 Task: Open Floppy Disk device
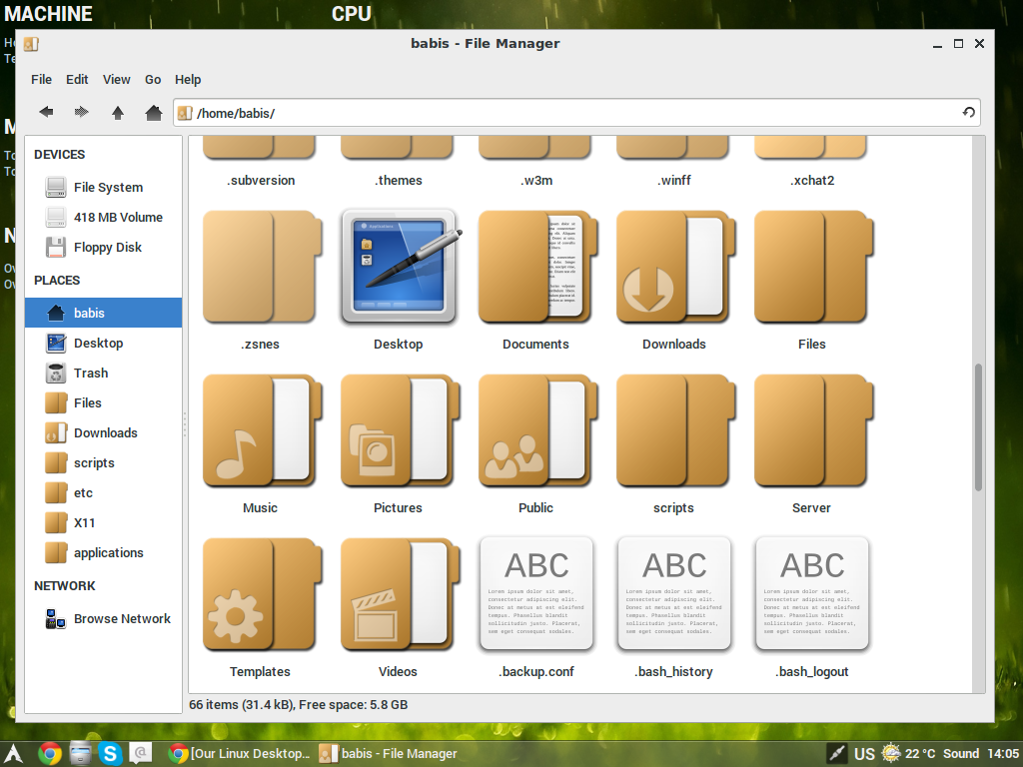coord(103,248)
